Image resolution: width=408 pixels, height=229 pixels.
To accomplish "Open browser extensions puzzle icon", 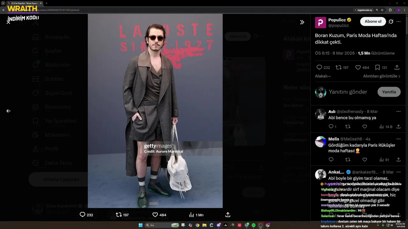I will pos(390,10).
